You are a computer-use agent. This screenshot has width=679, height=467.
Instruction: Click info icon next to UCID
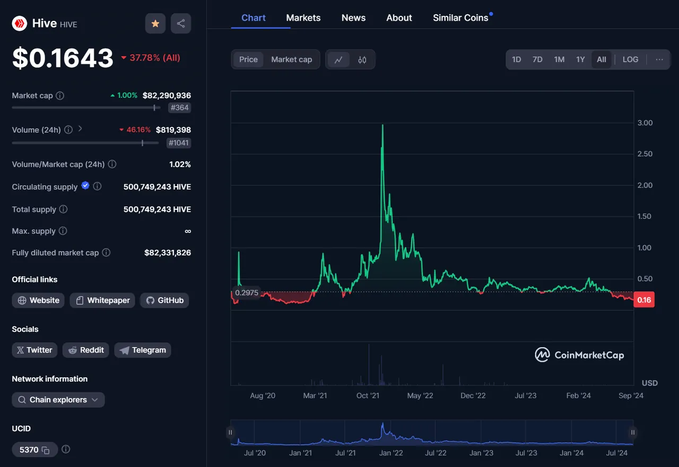click(x=66, y=449)
